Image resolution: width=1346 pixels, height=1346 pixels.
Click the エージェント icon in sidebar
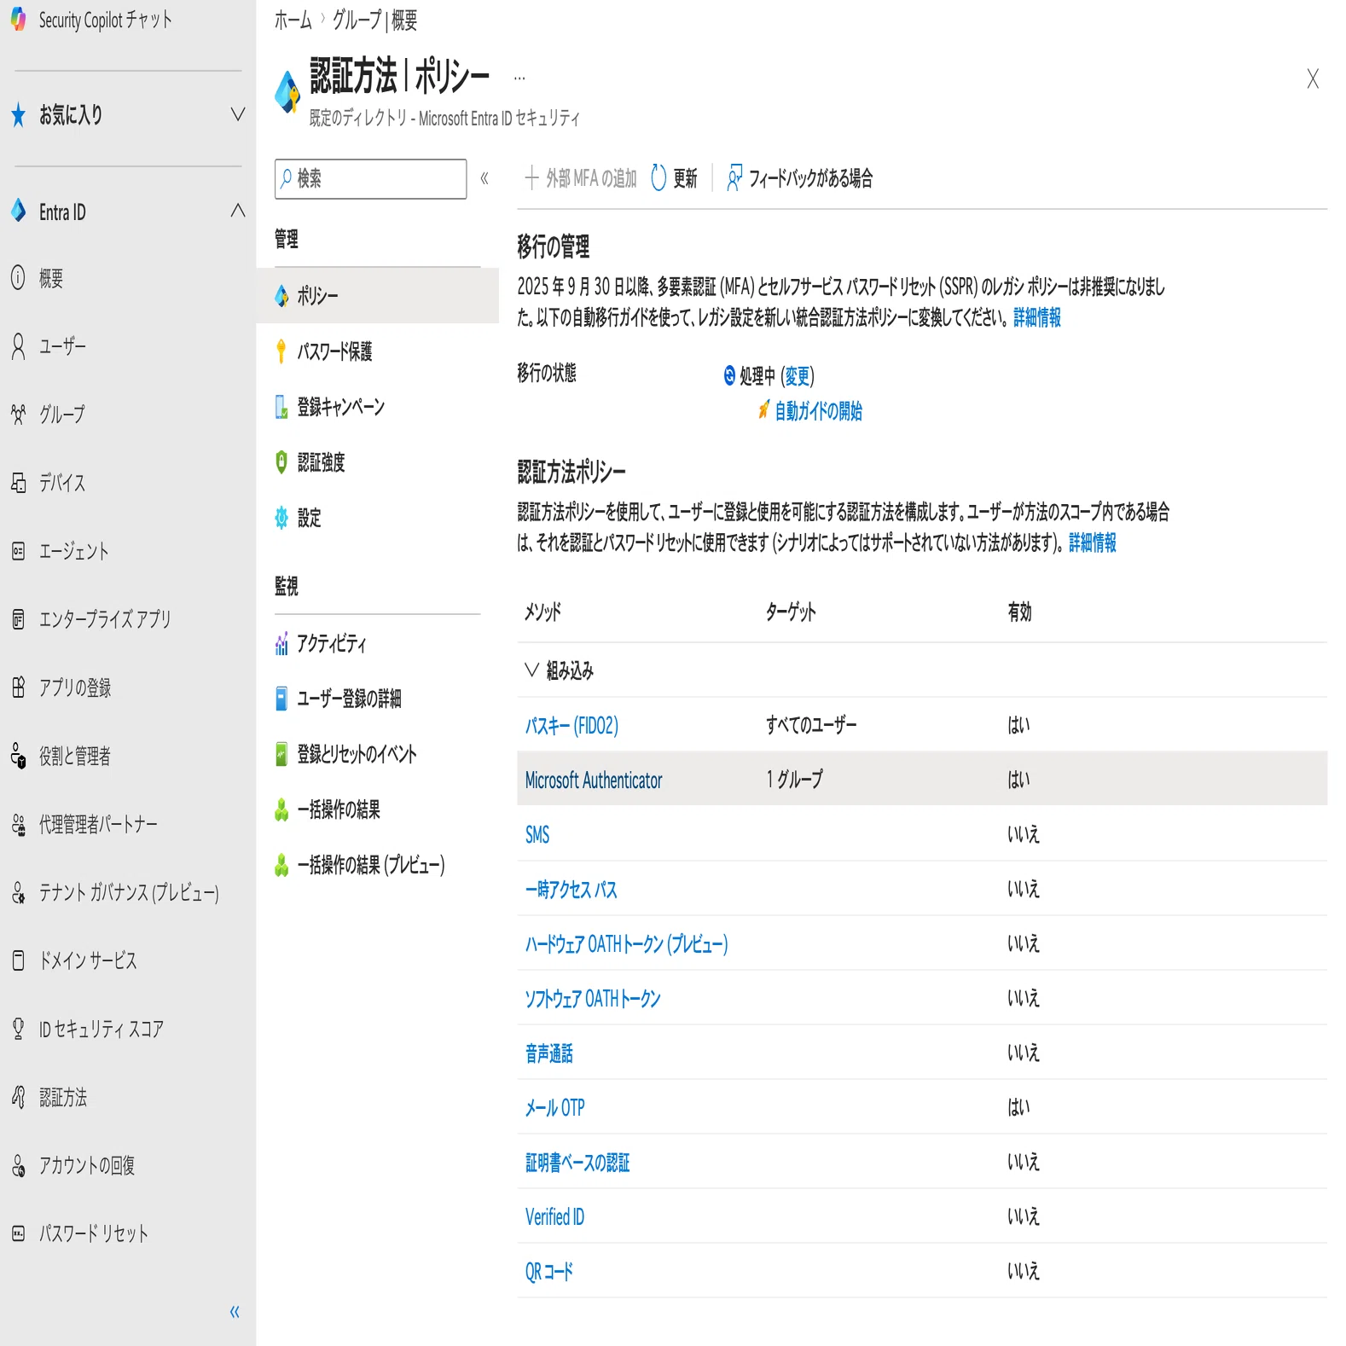pos(18,551)
